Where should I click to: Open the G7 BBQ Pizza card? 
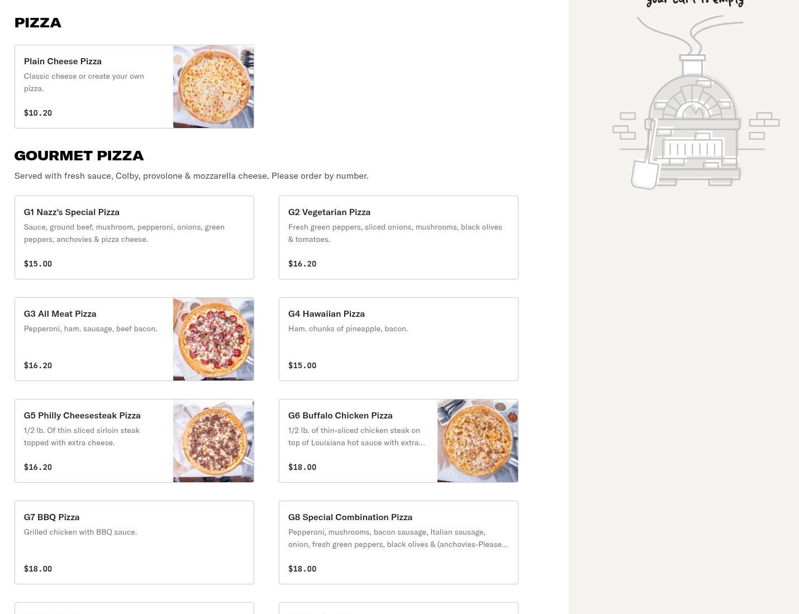point(134,542)
